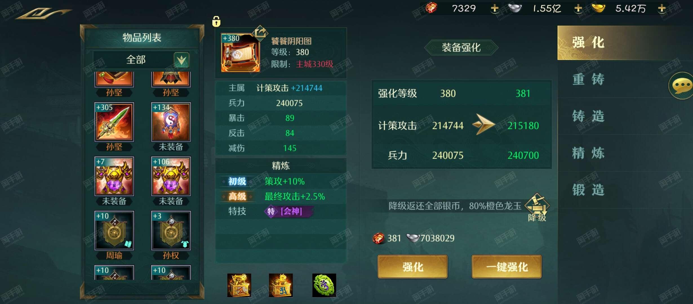This screenshot has height=304, width=693.
Task: Click the 一键强化 one-click enhance button
Action: (x=507, y=267)
